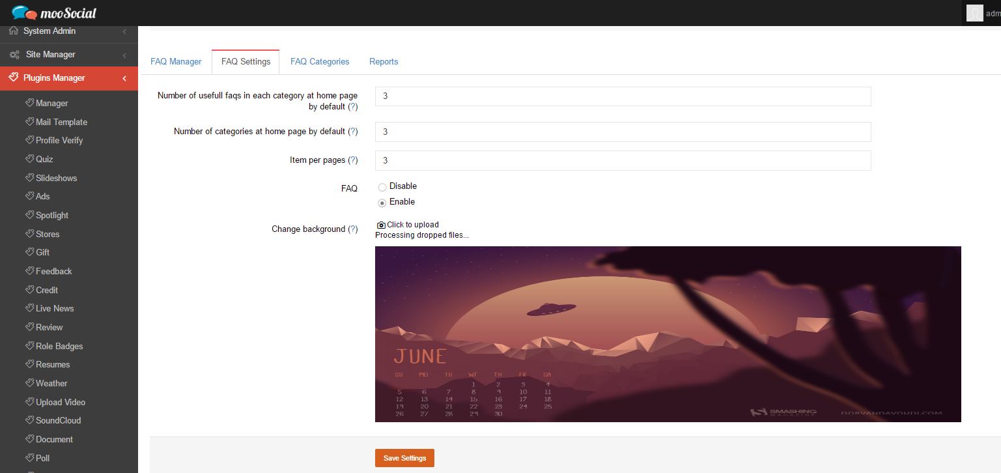This screenshot has width=1001, height=473.
Task: Click the tag icon beside Live News
Action: [x=29, y=308]
